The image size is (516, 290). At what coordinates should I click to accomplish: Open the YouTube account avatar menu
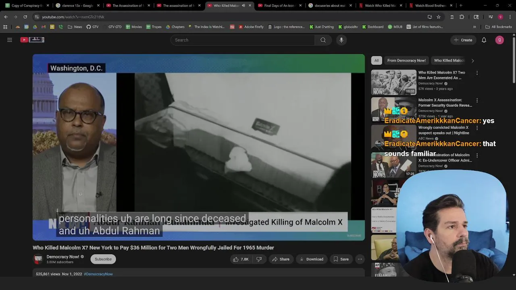(499, 40)
